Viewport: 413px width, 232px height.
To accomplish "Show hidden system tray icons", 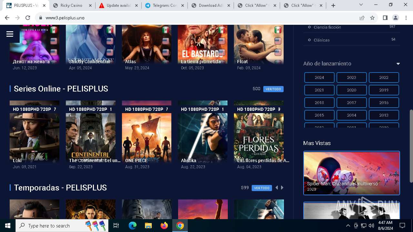I will (x=348, y=226).
